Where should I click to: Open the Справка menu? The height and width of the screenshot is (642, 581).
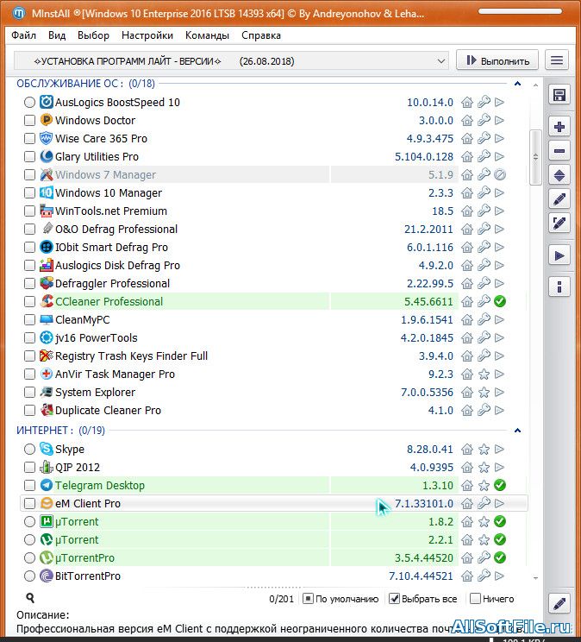[x=261, y=35]
